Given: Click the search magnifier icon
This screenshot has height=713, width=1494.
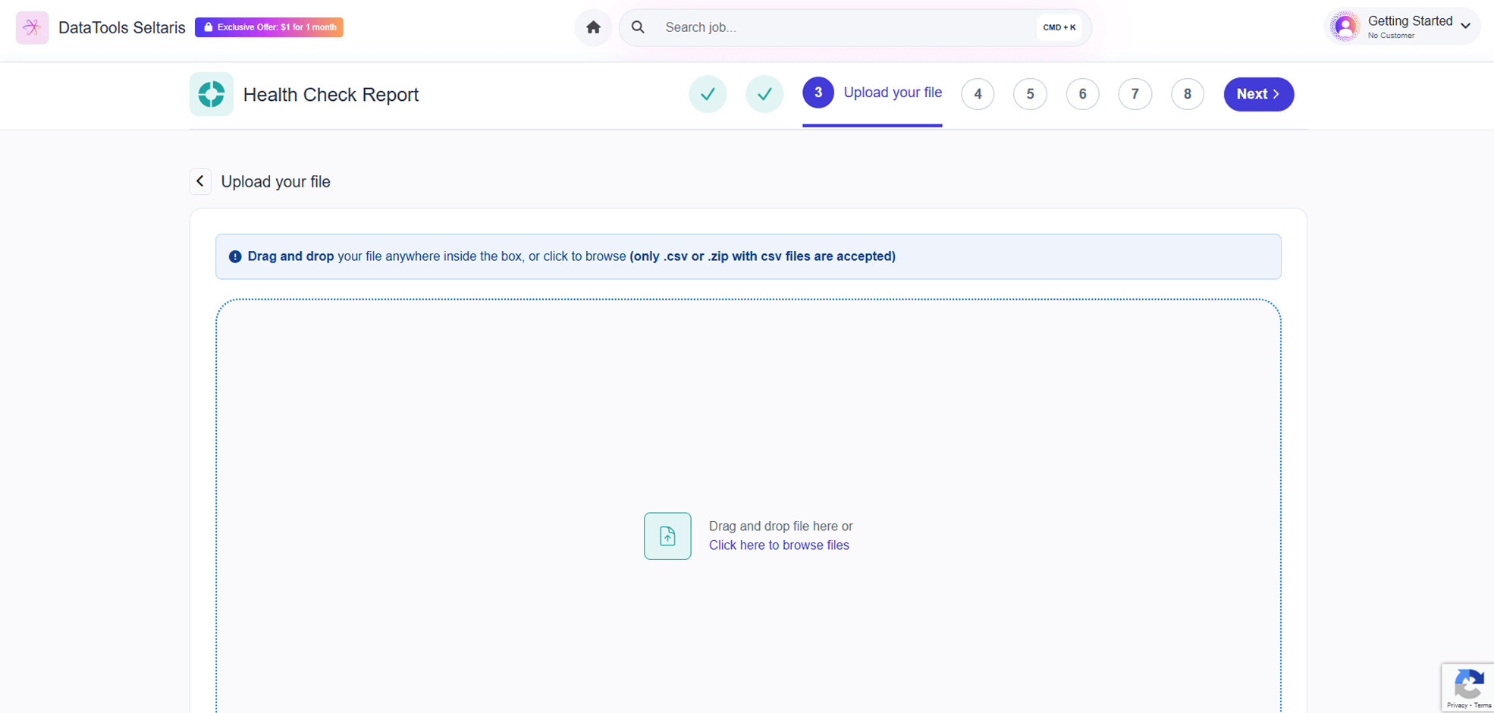Looking at the screenshot, I should click(638, 27).
